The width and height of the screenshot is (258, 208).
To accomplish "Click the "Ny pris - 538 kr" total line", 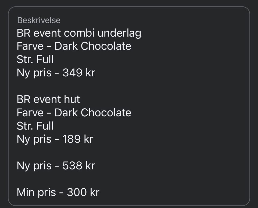I will tap(56, 166).
